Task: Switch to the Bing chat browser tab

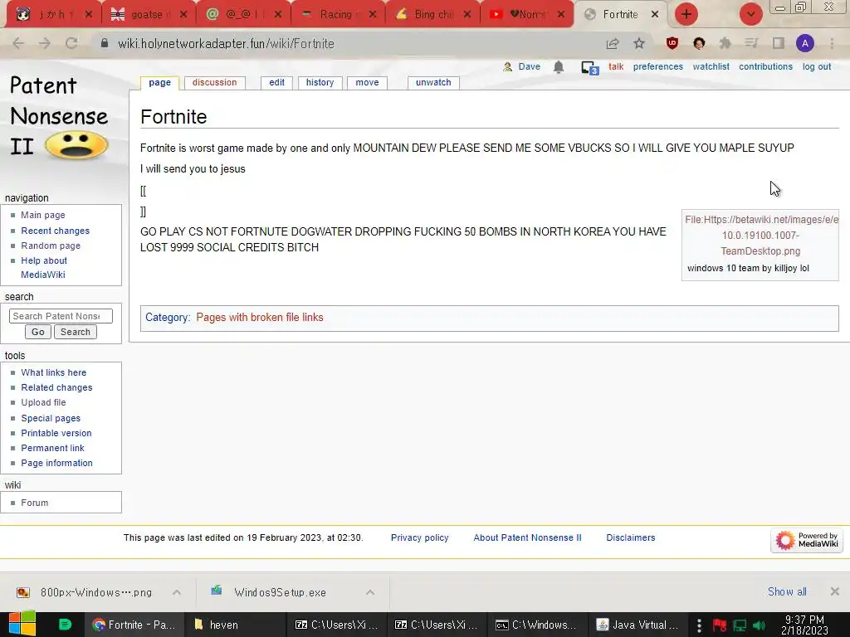Action: [x=432, y=15]
